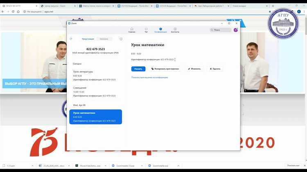Close the browser downloads bar
Viewport: 307px width, 172px height.
point(305,165)
